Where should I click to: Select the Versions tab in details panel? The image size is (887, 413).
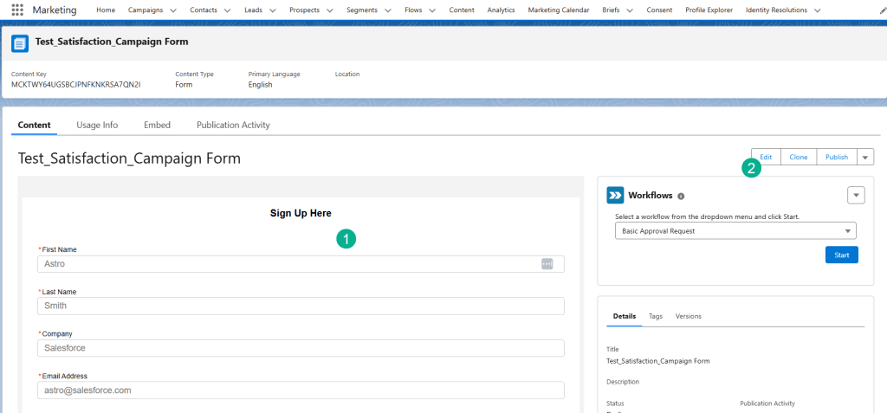point(688,316)
